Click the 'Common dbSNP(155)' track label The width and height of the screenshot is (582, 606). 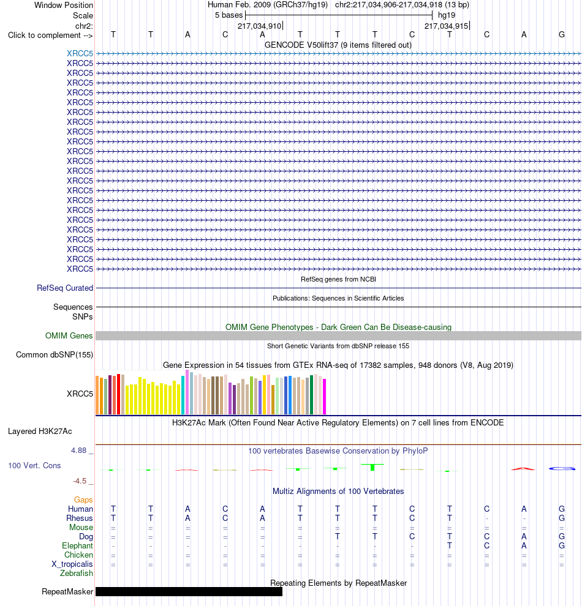pyautogui.click(x=55, y=354)
